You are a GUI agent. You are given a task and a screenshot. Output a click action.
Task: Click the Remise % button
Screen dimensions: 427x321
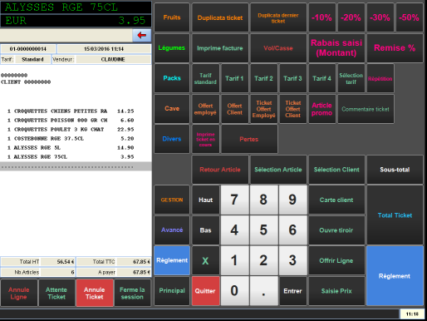(x=395, y=48)
